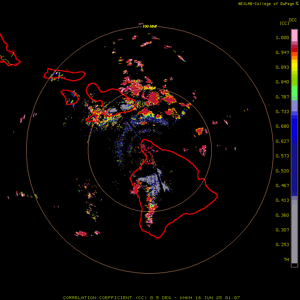Click the 1.000 value on the color scale
300x300 pixels.
click(282, 37)
